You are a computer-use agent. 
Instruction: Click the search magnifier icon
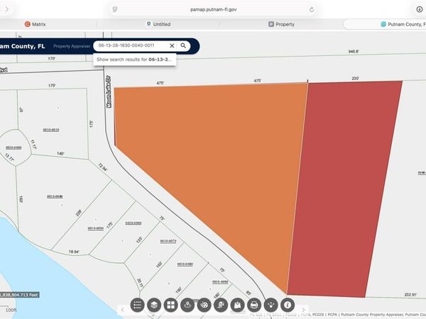pyautogui.click(x=183, y=45)
